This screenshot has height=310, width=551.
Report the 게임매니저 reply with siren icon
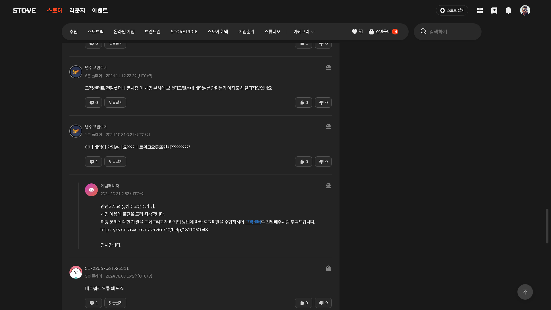point(328,186)
